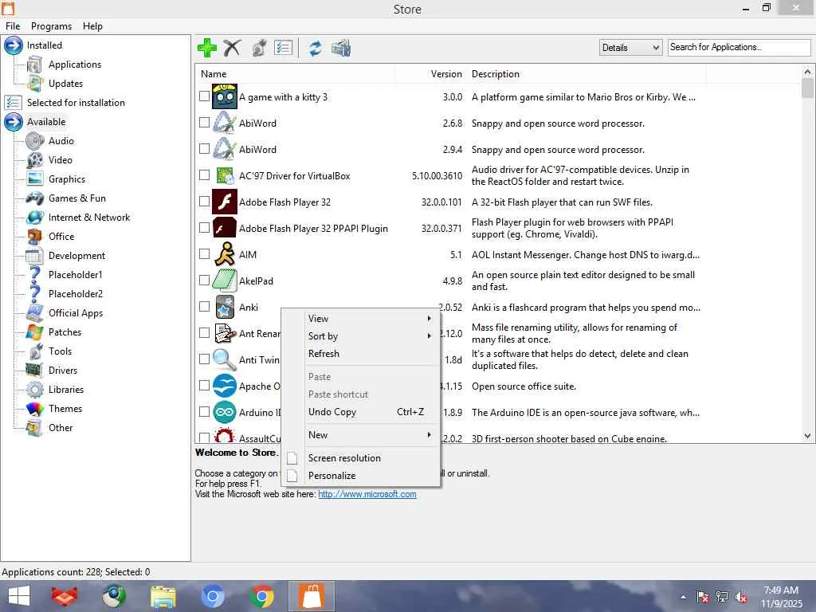Click the green plus Install icon
This screenshot has height=612, width=816.
(207, 48)
